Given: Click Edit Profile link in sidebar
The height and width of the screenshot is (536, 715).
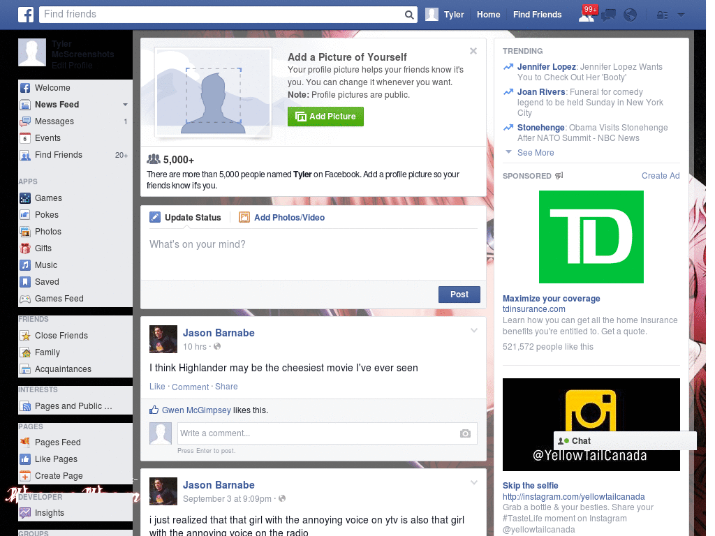Looking at the screenshot, I should (x=72, y=66).
